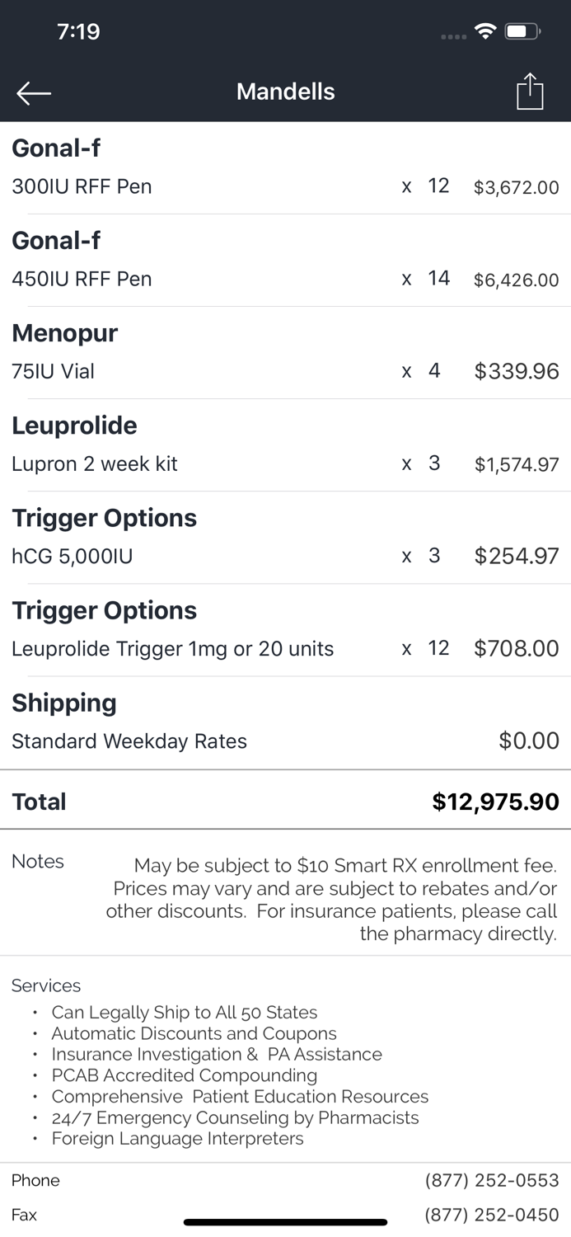Tap the cellular signal dots indicator

click(453, 36)
